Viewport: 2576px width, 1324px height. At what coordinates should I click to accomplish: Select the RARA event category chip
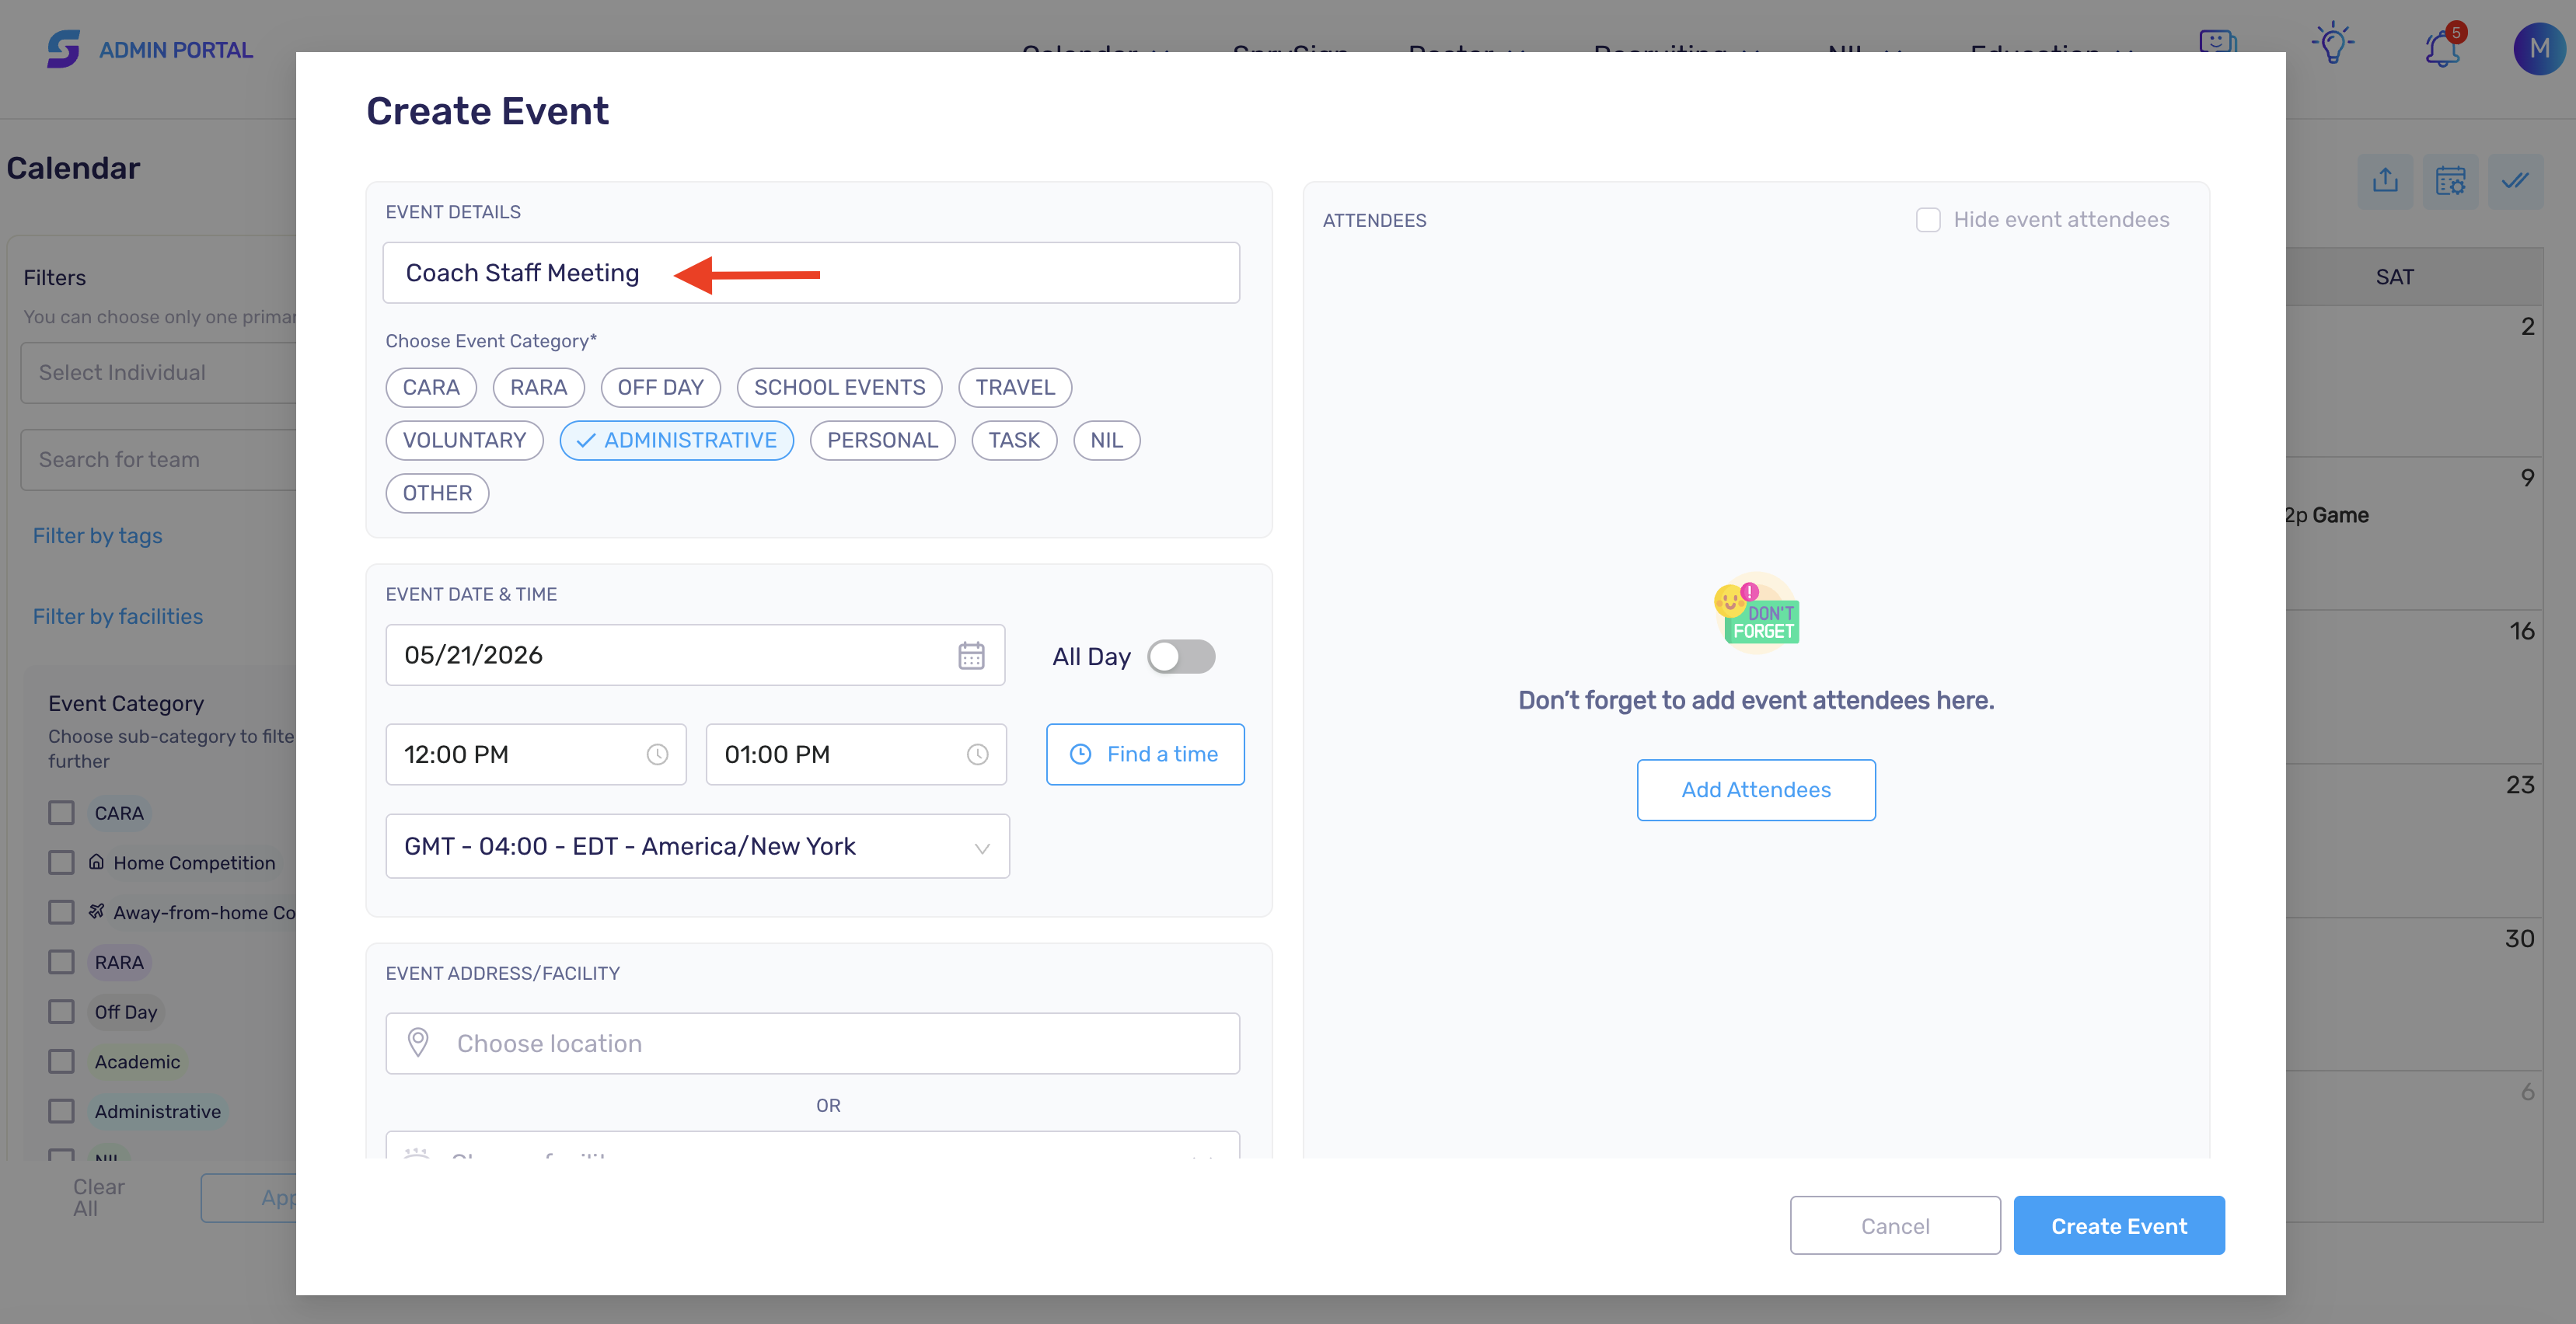point(538,388)
